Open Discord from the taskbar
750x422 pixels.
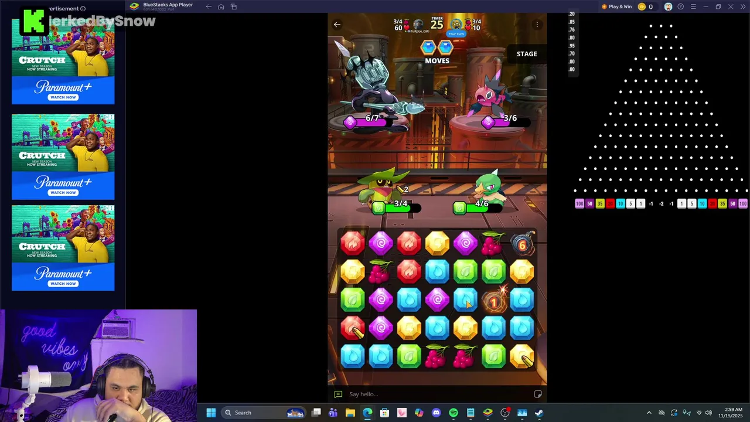(x=436, y=413)
